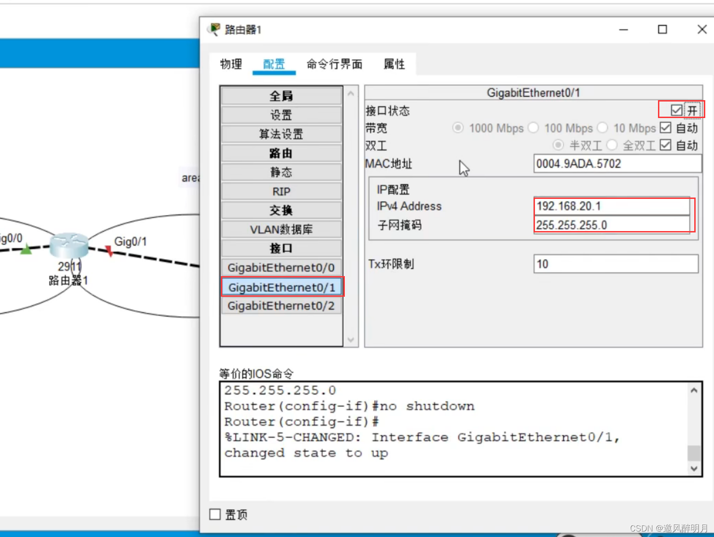
Task: Check the 置顶 checkbox at bottom
Action: click(x=215, y=514)
